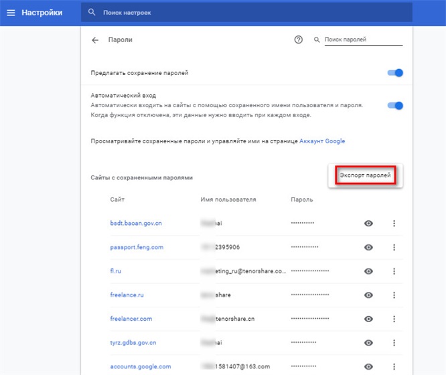Click the Настройки title in header
The height and width of the screenshot is (375, 446).
click(x=42, y=13)
